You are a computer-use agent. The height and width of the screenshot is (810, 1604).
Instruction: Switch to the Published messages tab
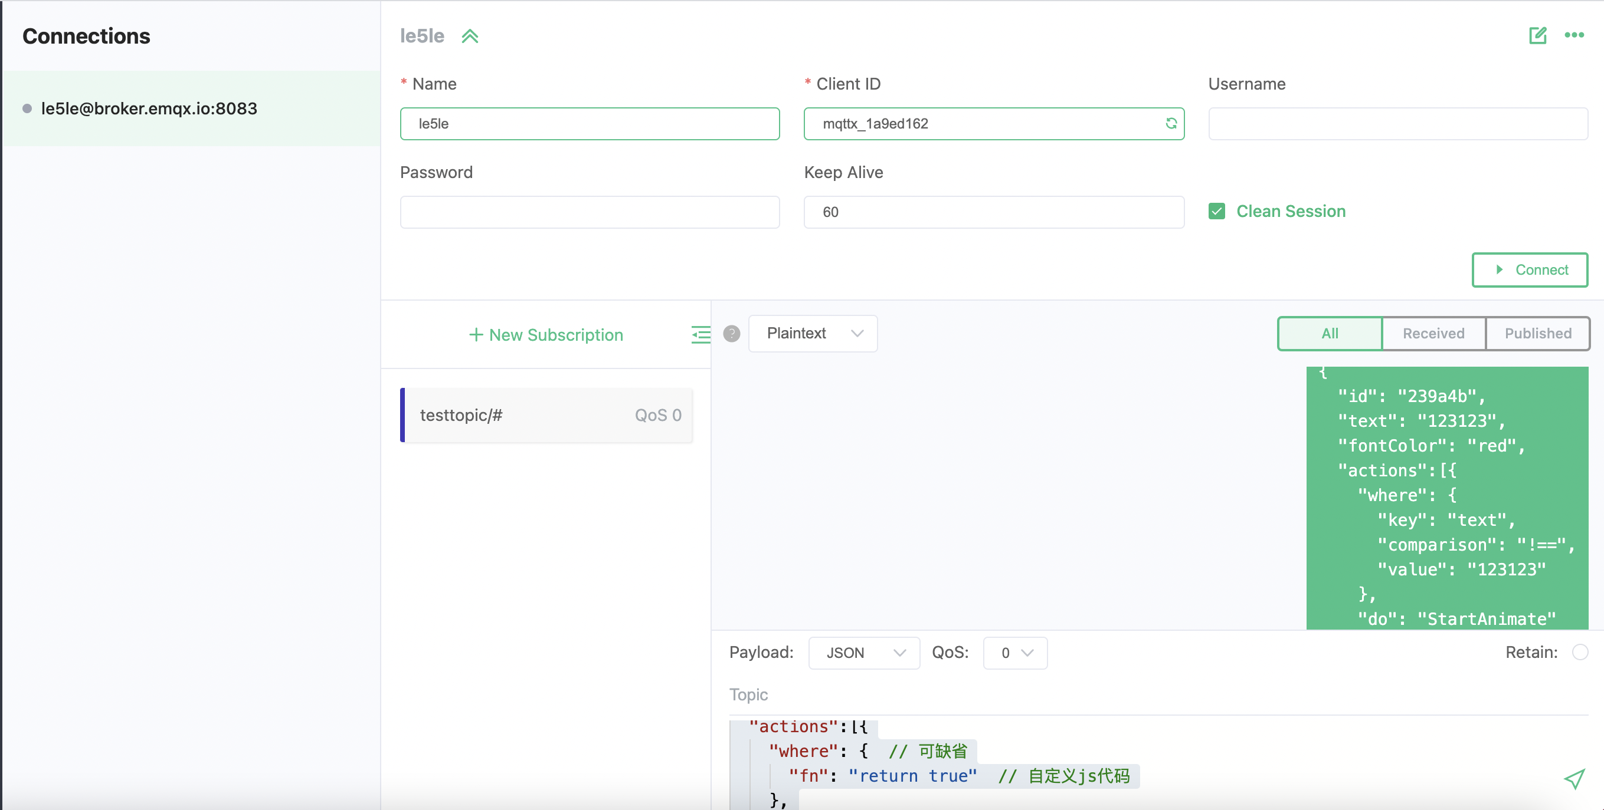[1537, 334]
